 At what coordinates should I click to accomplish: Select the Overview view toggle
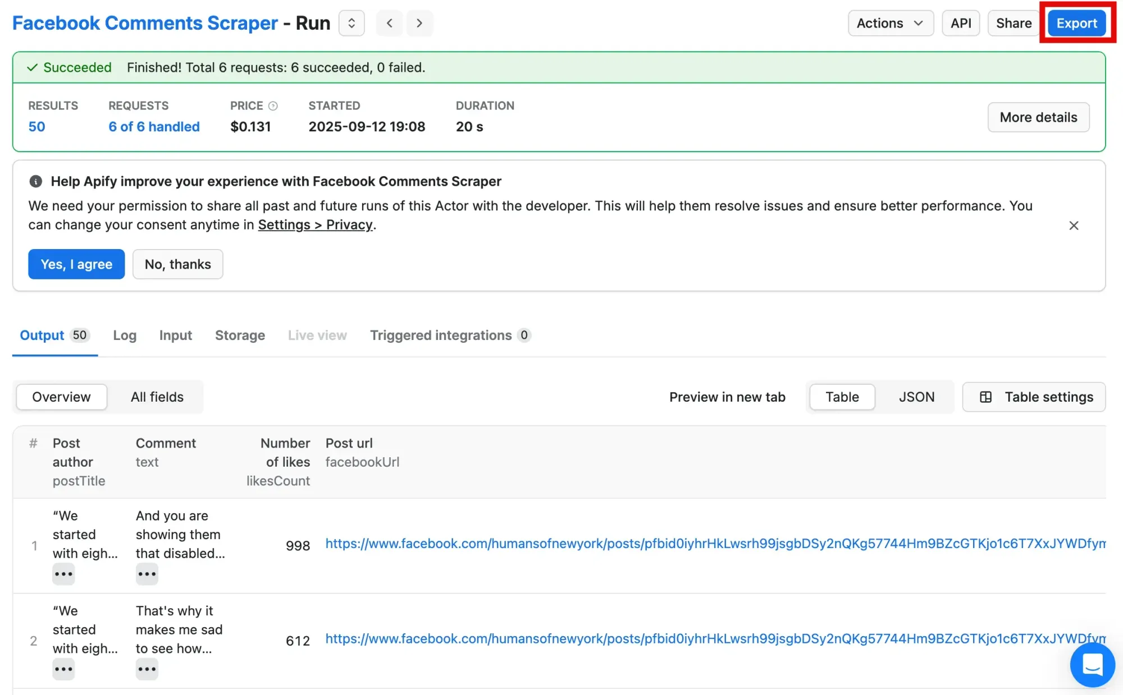tap(61, 397)
